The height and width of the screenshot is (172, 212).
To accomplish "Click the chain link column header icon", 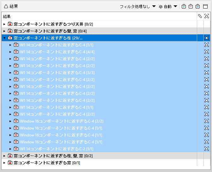I will (200, 16).
